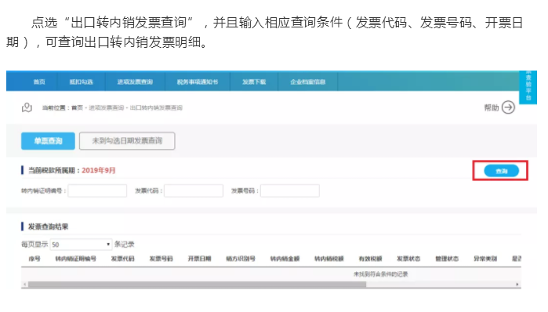
Task: Click the scrollbar right arrow
Action: [x=517, y=285]
